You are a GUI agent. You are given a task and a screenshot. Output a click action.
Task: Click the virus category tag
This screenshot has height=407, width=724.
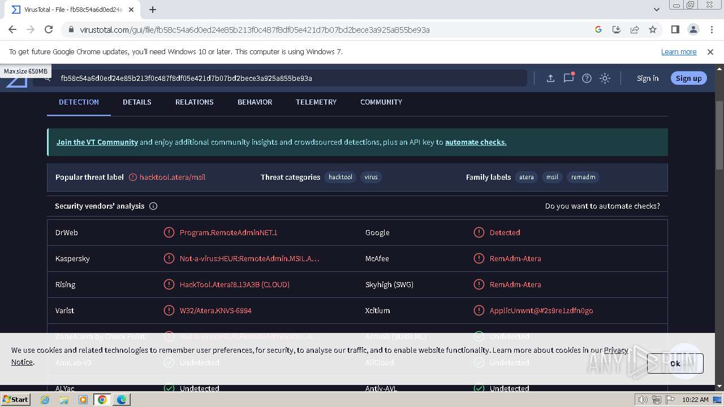371,177
